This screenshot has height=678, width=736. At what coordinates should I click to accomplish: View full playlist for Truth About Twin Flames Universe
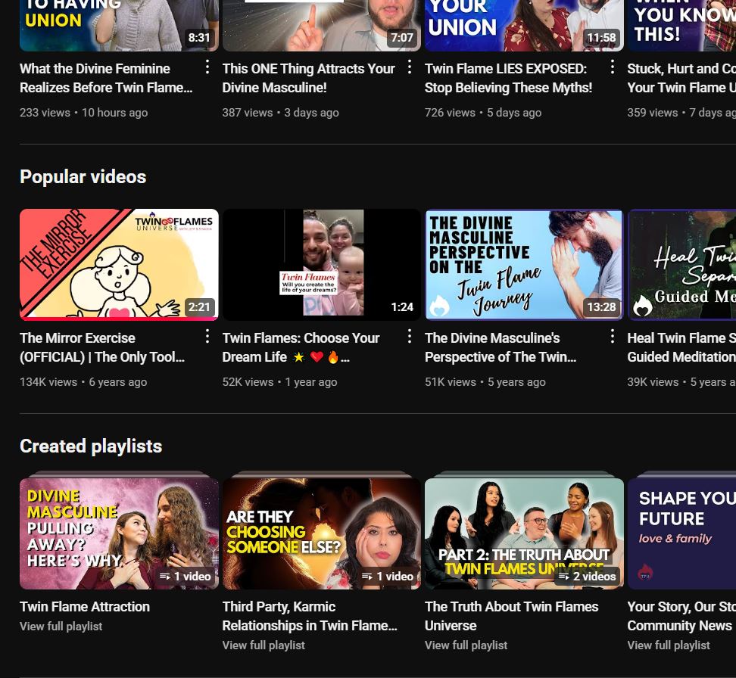pos(466,645)
